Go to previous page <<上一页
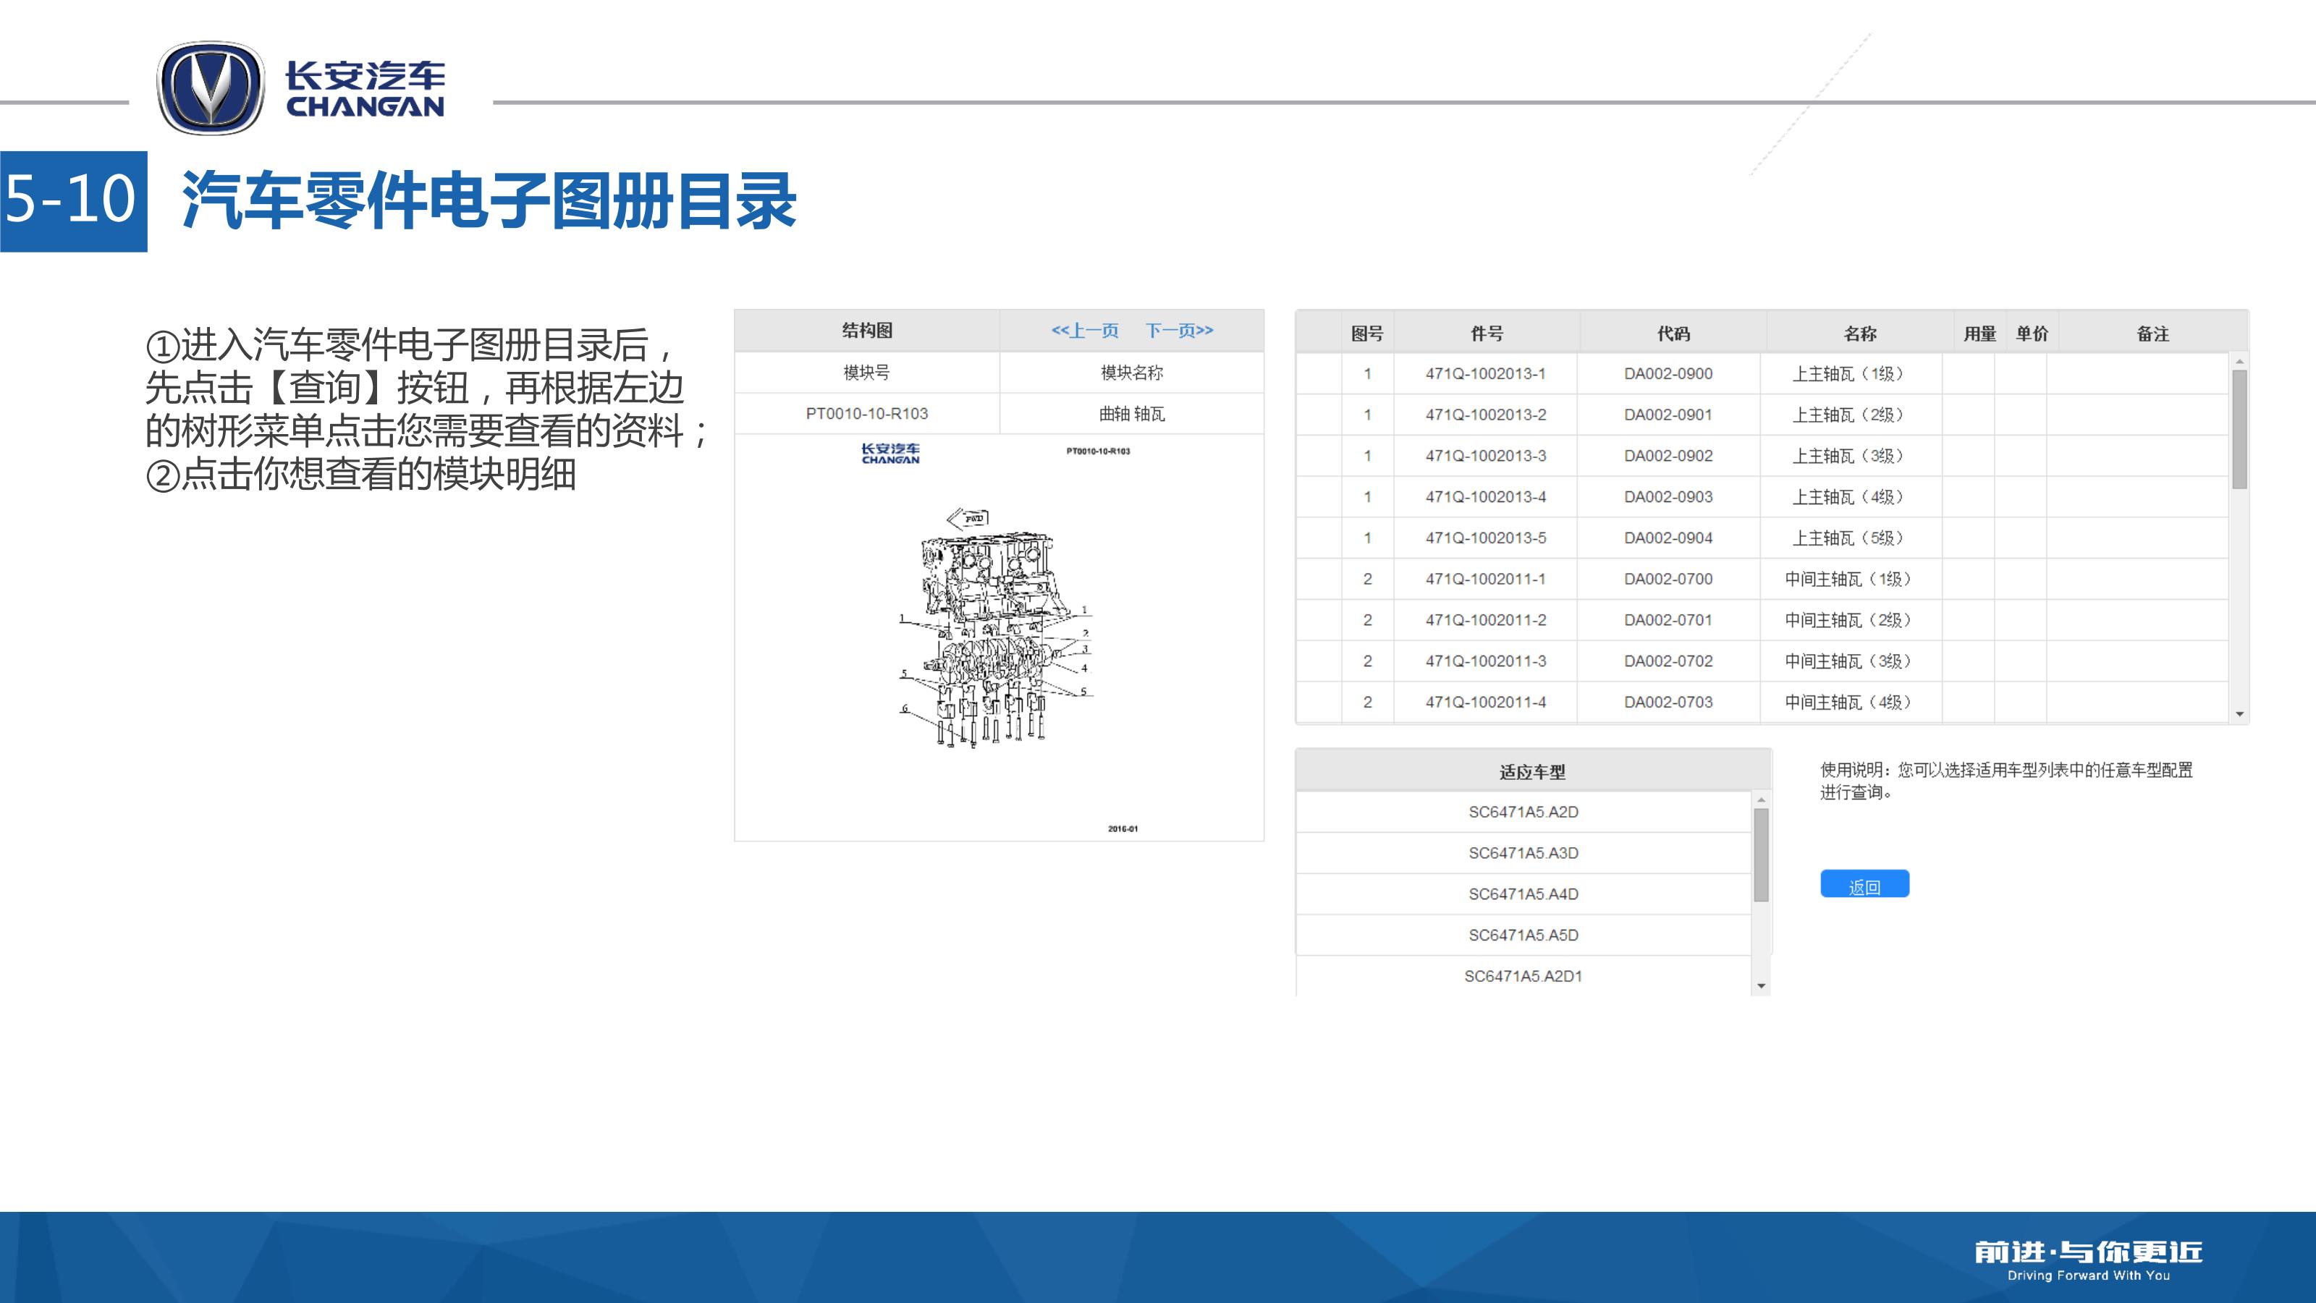The image size is (2316, 1303). tap(1084, 331)
